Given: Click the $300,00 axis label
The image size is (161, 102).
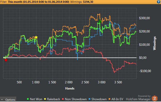Looking at the screenshot, I should pyautogui.click(x=144, y=18).
